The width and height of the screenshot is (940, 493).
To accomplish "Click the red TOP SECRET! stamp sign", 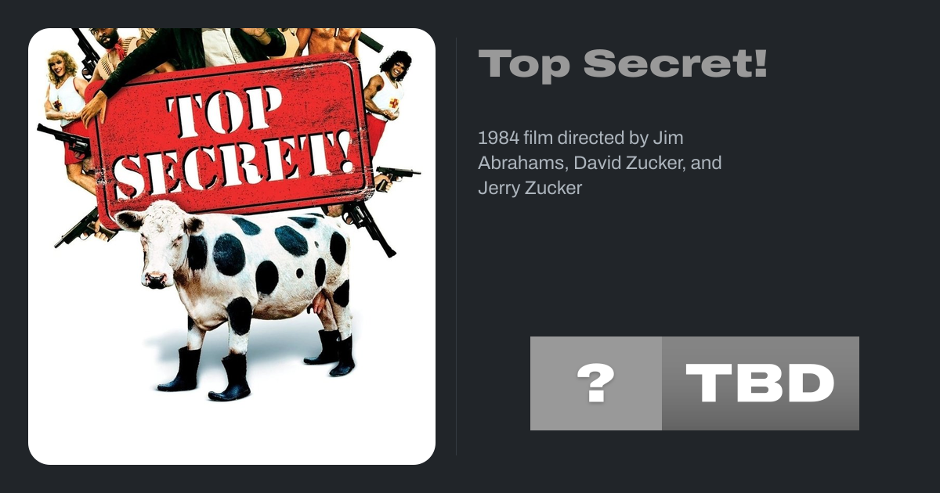I will (231, 141).
